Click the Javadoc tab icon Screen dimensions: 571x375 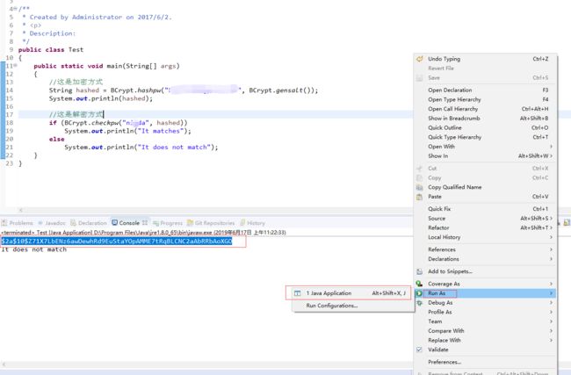coord(40,222)
